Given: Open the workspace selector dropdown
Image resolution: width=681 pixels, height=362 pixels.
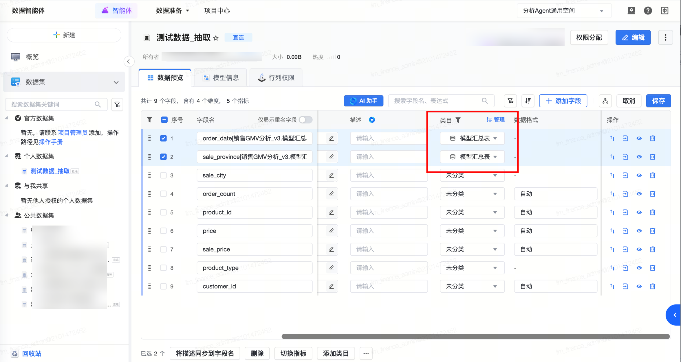Looking at the screenshot, I should (563, 11).
